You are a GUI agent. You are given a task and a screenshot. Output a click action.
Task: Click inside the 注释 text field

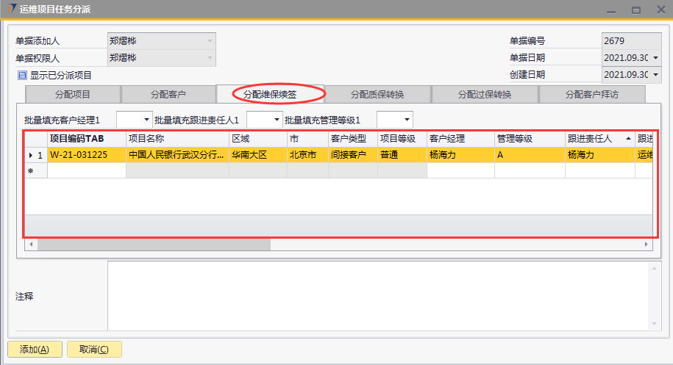coord(375,295)
